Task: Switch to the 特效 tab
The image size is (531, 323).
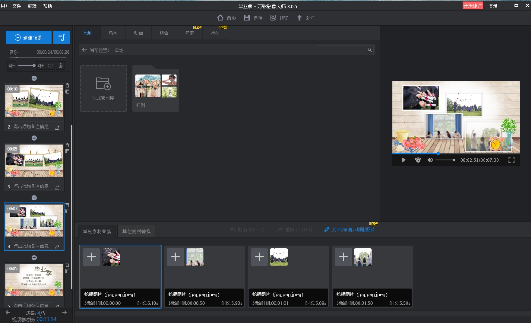Action: pyautogui.click(x=215, y=33)
